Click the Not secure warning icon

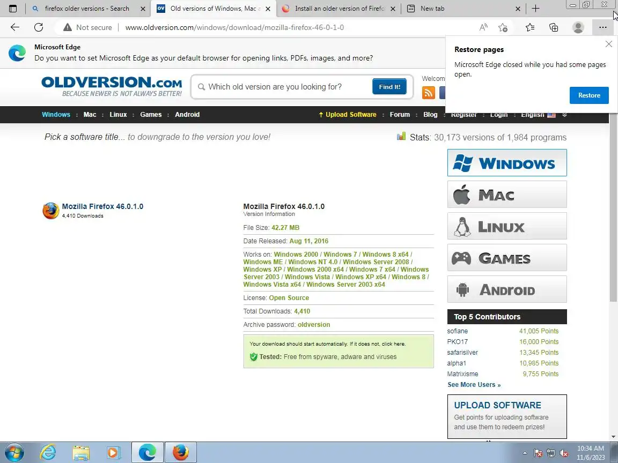(x=68, y=27)
